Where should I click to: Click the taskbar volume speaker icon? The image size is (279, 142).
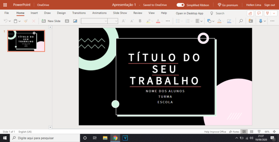pyautogui.click(x=251, y=138)
